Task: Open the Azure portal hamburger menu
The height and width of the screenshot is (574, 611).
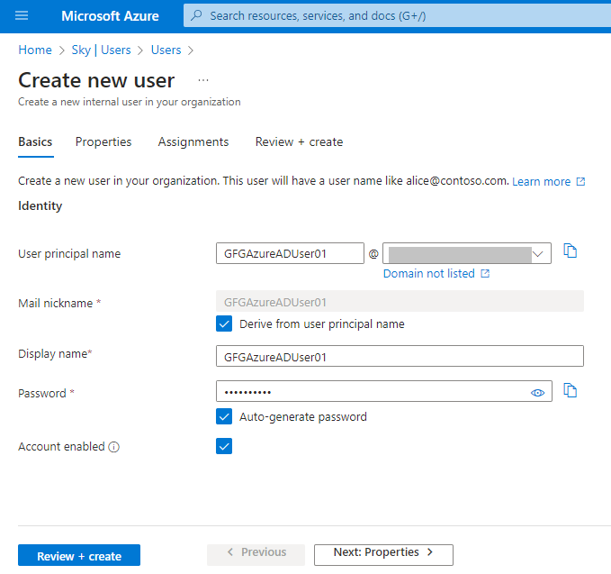Action: pyautogui.click(x=22, y=16)
